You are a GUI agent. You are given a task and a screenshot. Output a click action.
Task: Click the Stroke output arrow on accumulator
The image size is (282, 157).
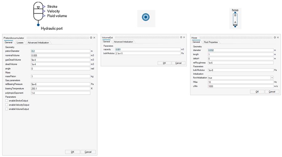(45, 7)
